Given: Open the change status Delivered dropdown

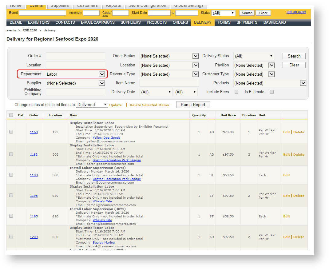Looking at the screenshot, I should pos(92,105).
